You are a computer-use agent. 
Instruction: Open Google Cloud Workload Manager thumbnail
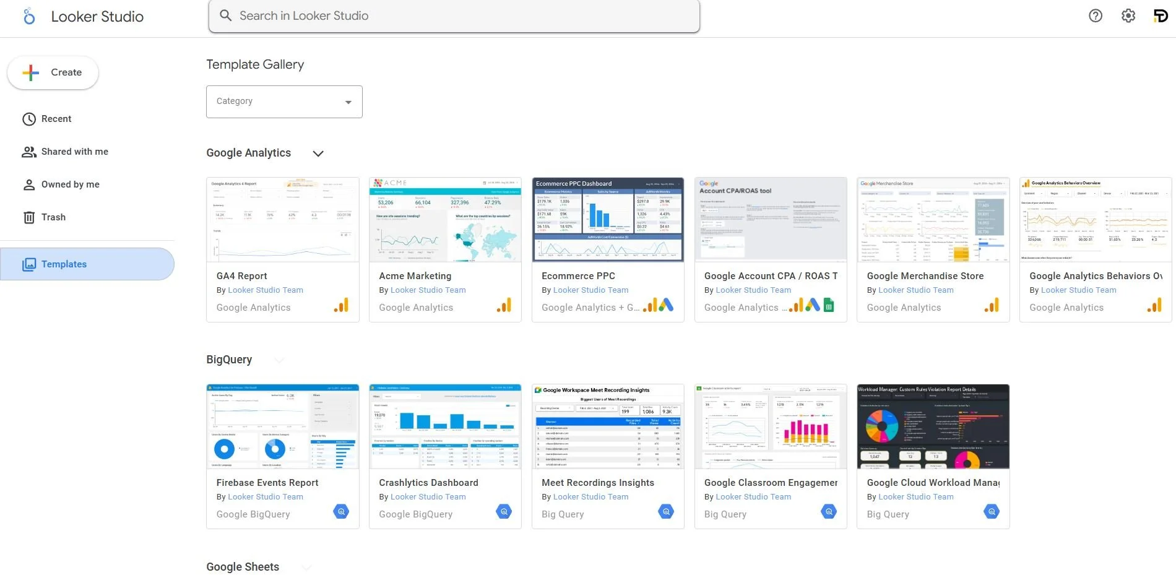coord(933,426)
